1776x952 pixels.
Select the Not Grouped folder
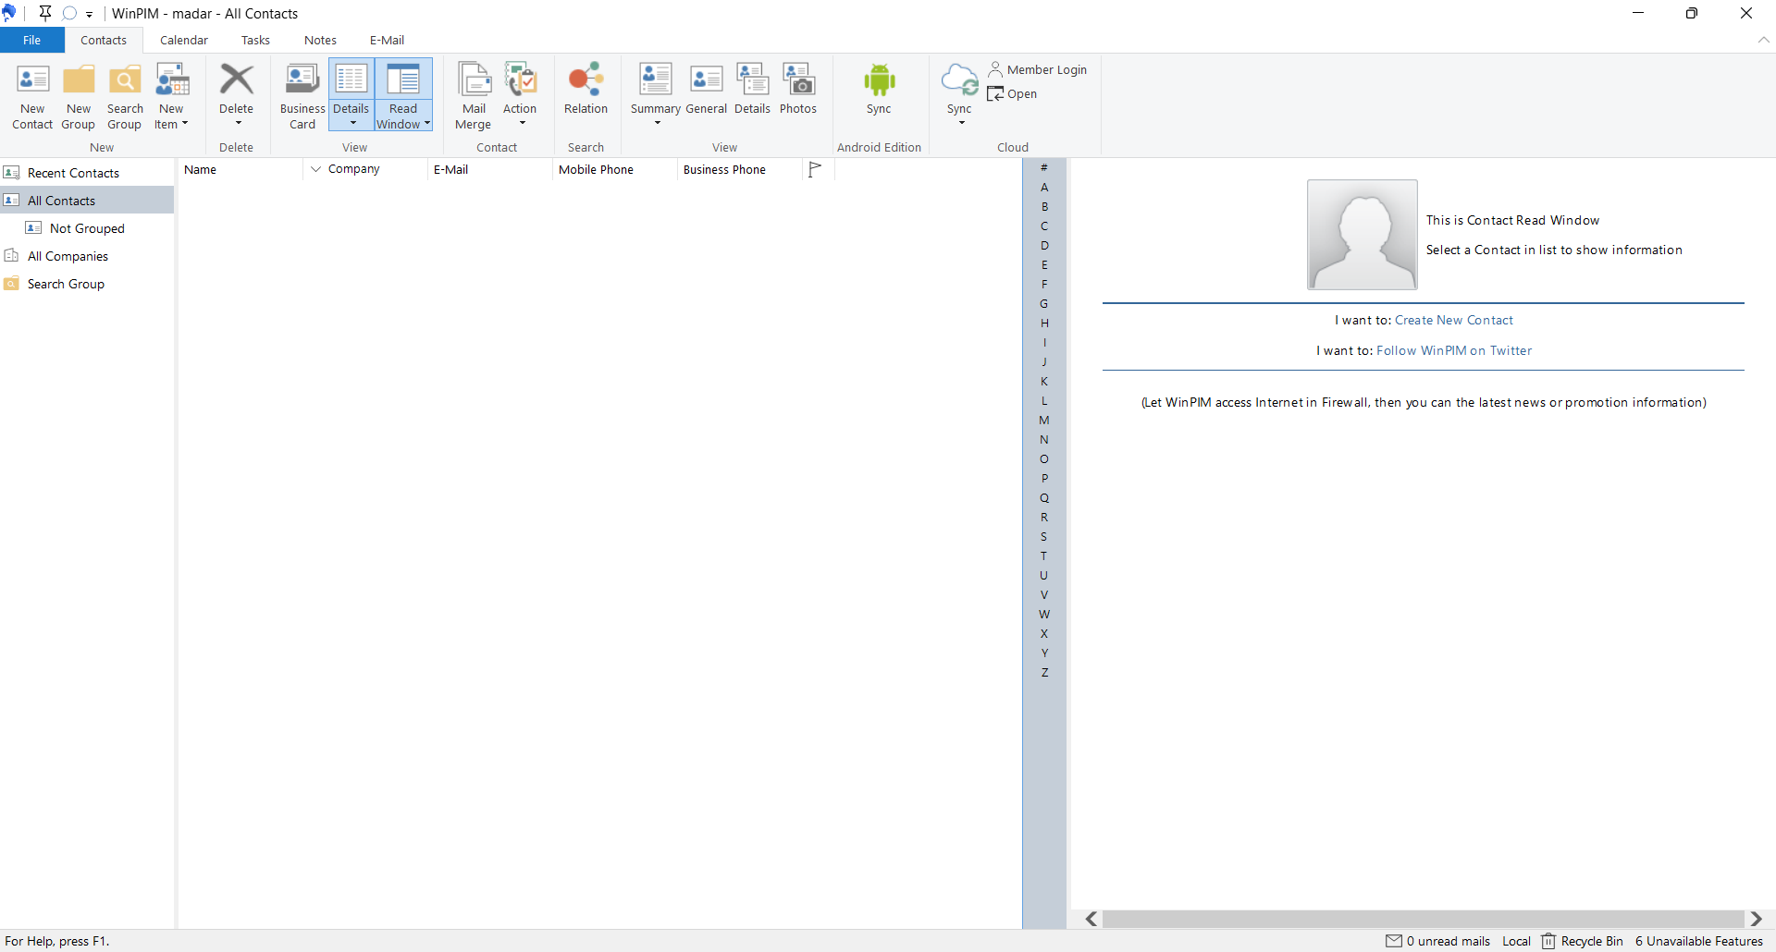pos(87,228)
